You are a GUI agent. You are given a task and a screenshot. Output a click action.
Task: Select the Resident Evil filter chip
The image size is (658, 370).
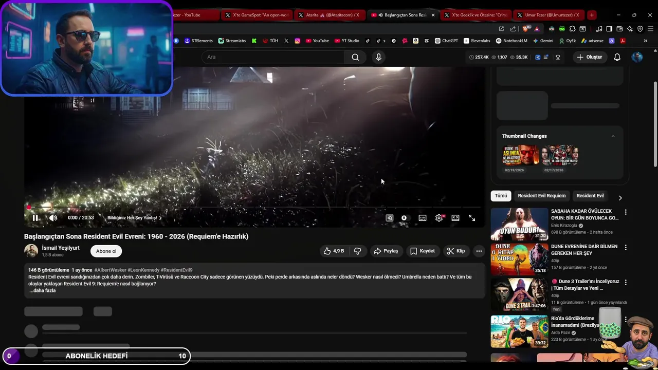coord(590,196)
